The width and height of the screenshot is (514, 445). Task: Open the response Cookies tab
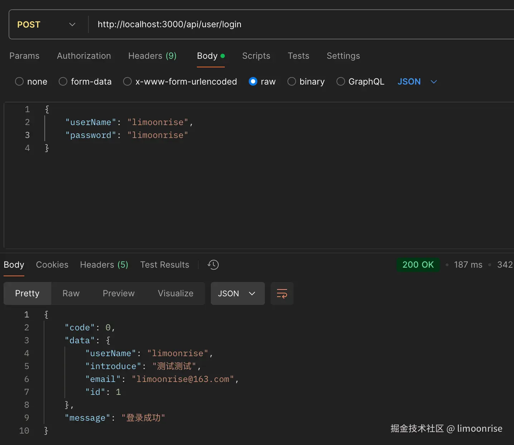click(52, 265)
